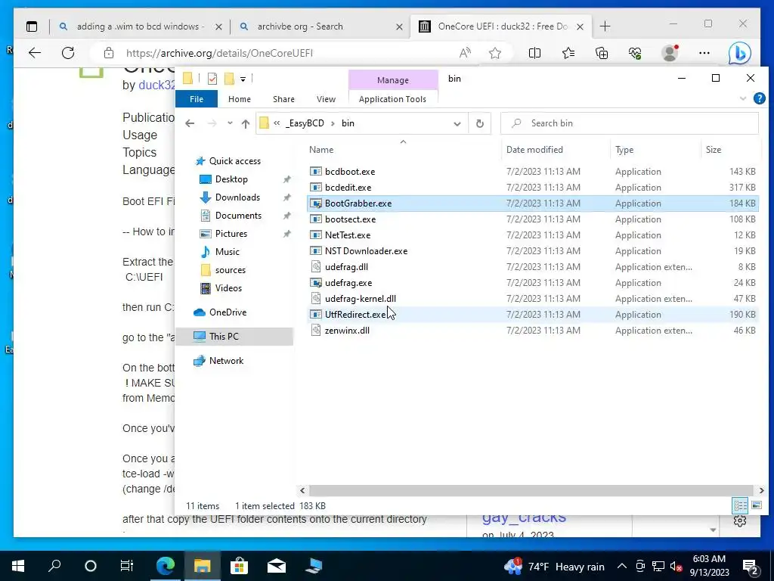Select the NST Downloader.exe file icon
This screenshot has height=581, width=774.
coord(316,250)
